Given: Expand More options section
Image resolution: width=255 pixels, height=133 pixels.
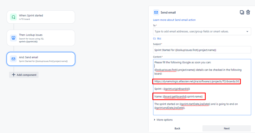Looking at the screenshot, I should pos(163,120).
